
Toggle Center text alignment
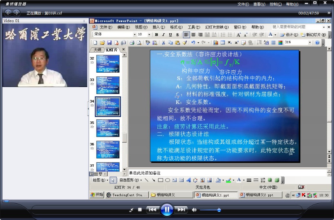[193, 35]
